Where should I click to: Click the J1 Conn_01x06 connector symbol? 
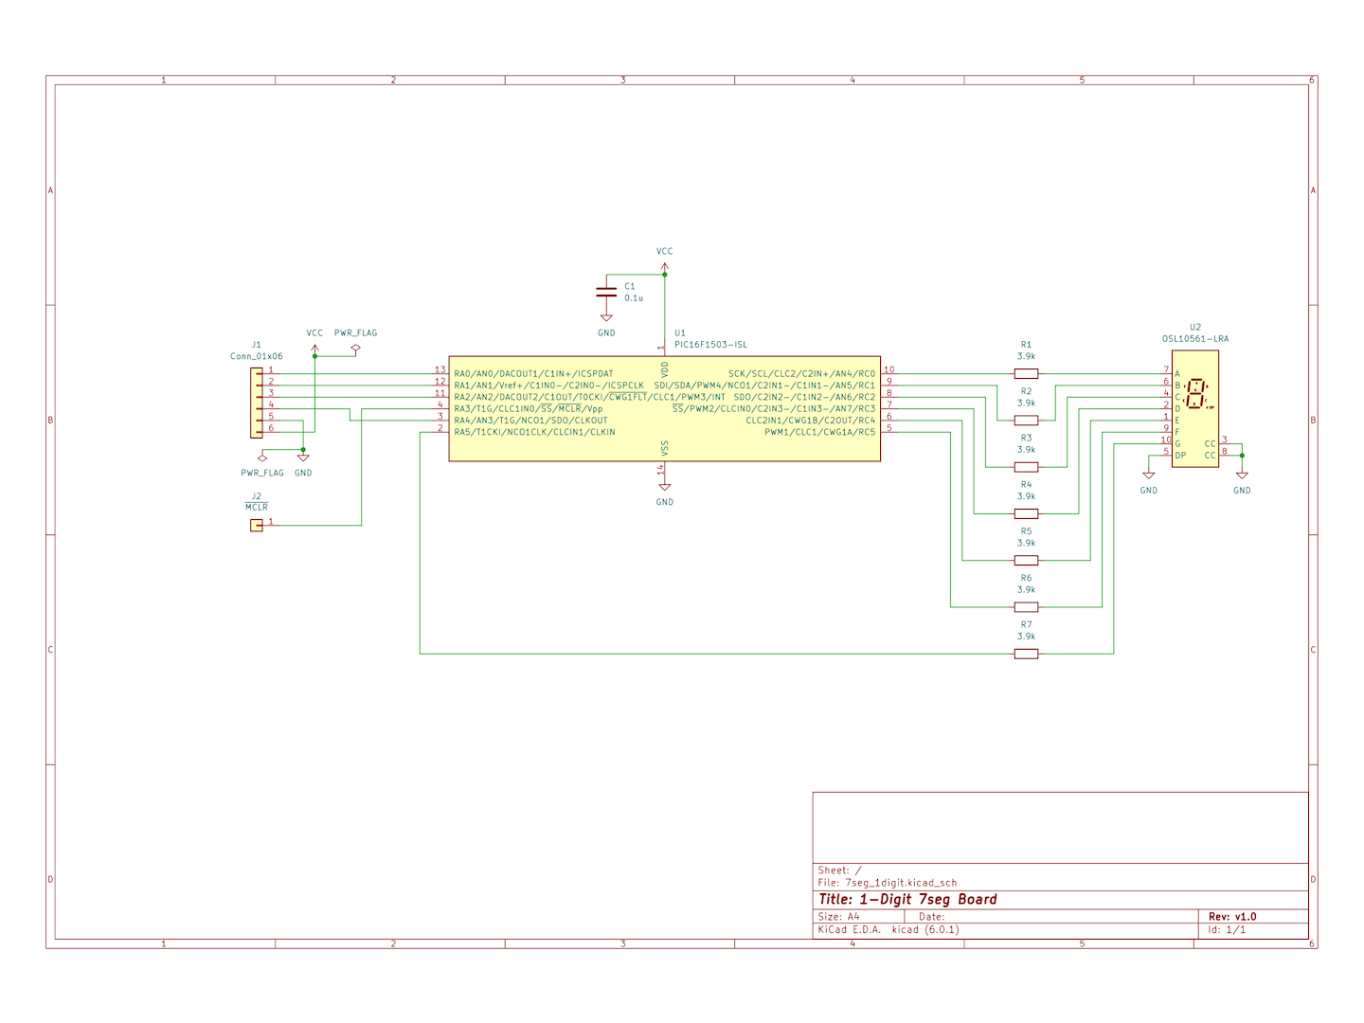coord(257,403)
